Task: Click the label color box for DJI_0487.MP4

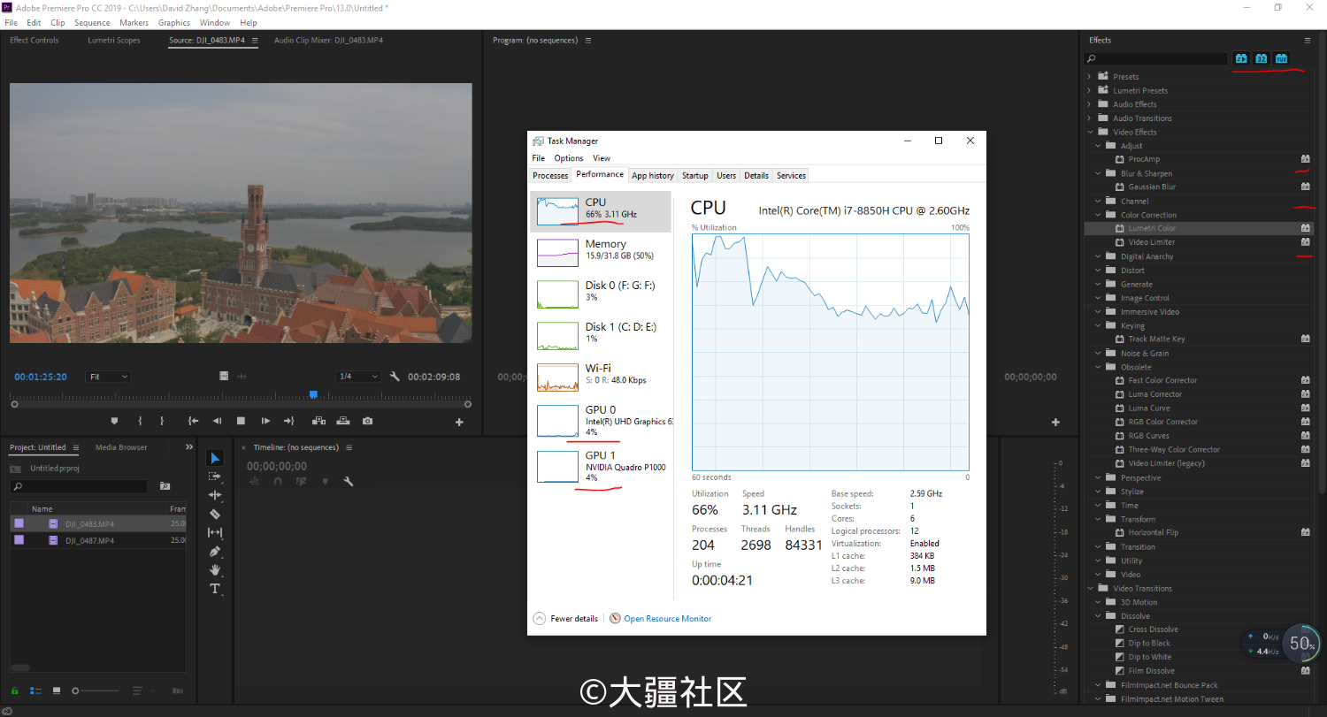Action: point(19,540)
